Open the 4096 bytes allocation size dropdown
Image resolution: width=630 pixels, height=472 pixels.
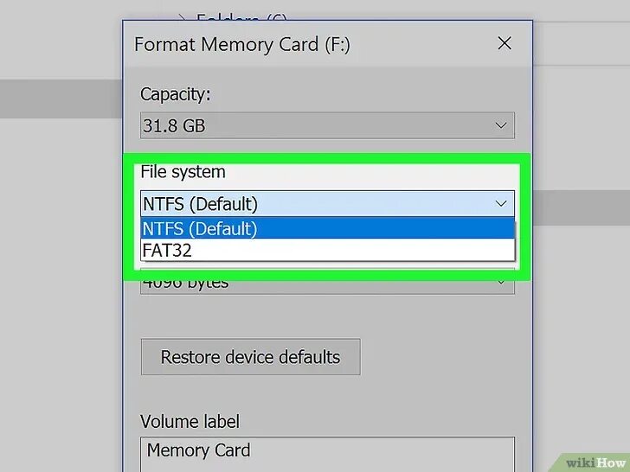(x=327, y=284)
